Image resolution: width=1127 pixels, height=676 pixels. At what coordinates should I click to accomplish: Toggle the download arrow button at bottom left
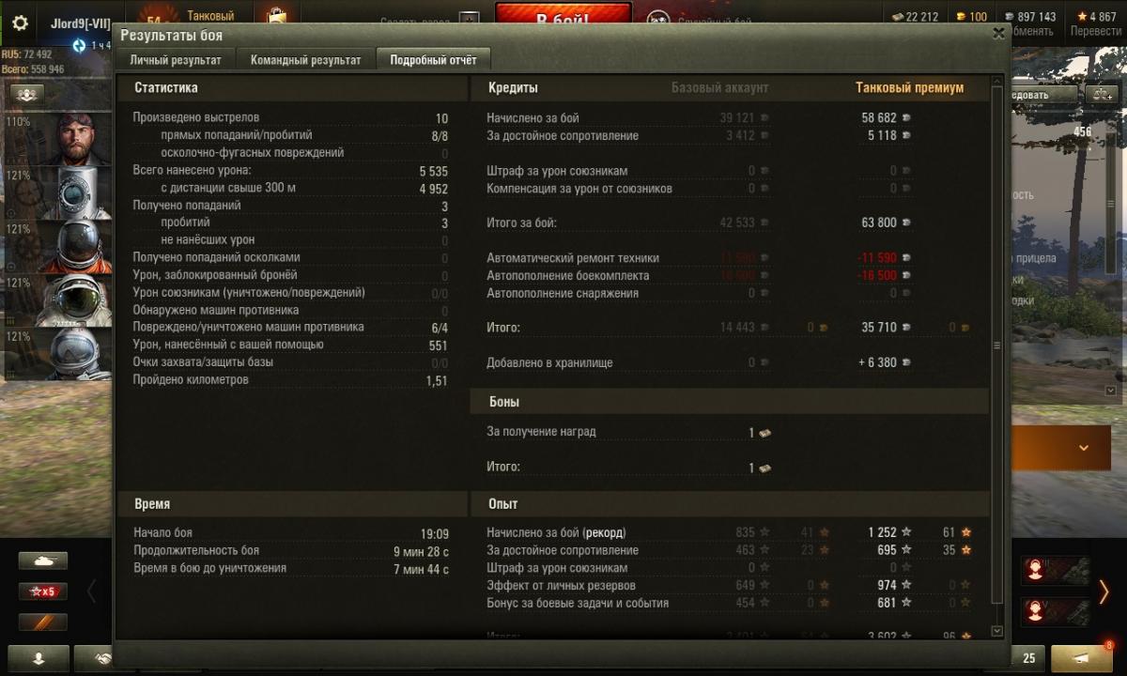[x=39, y=658]
